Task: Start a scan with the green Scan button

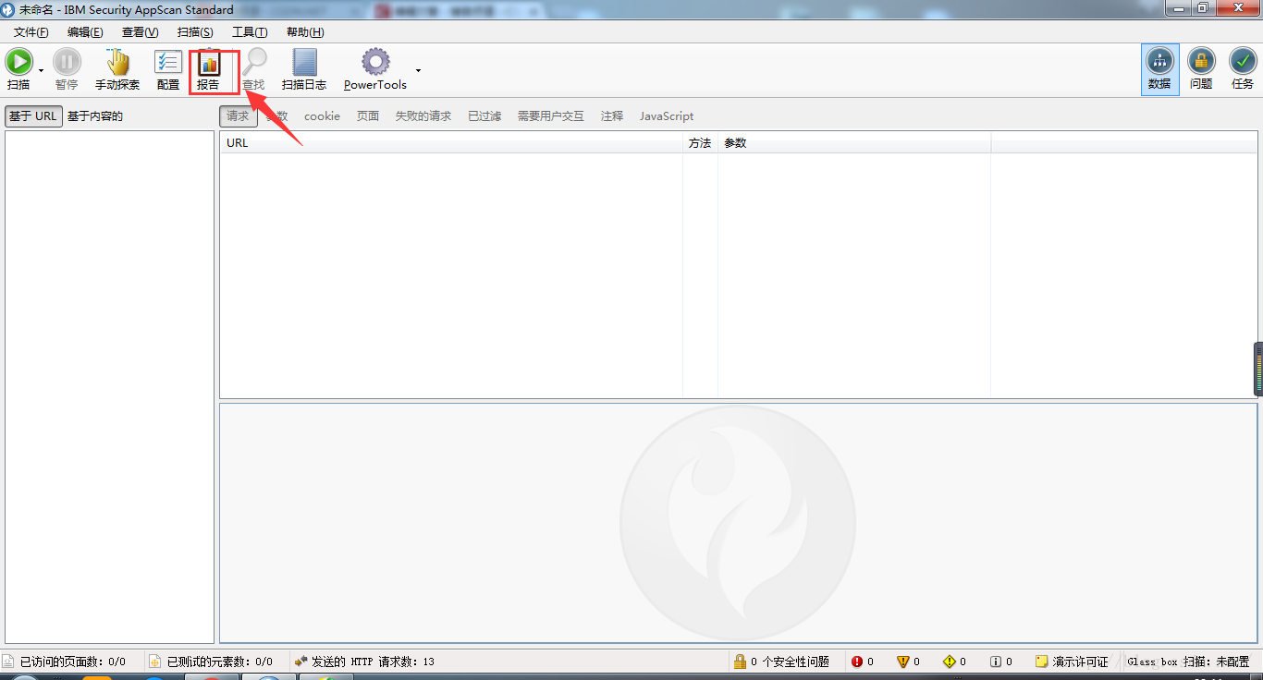Action: (x=18, y=69)
